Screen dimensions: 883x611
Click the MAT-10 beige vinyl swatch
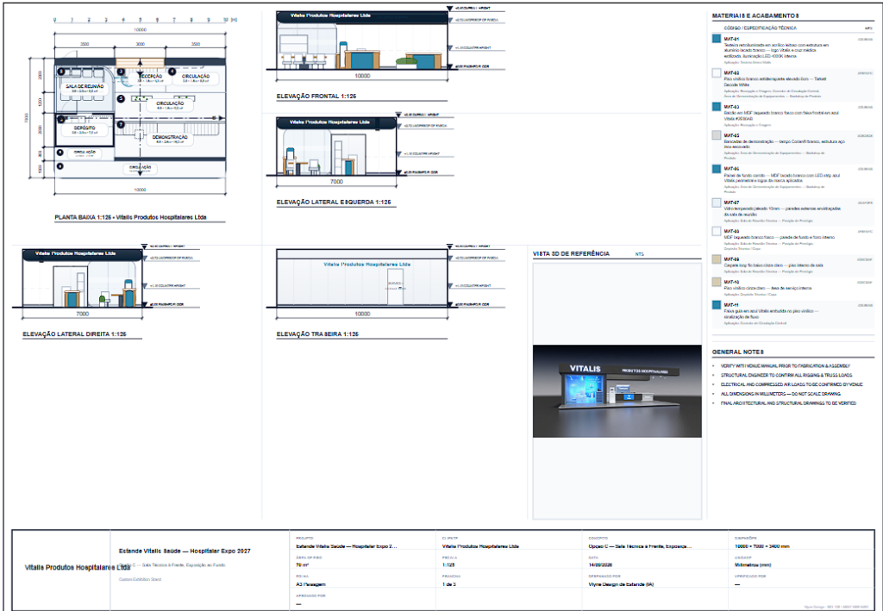(717, 282)
